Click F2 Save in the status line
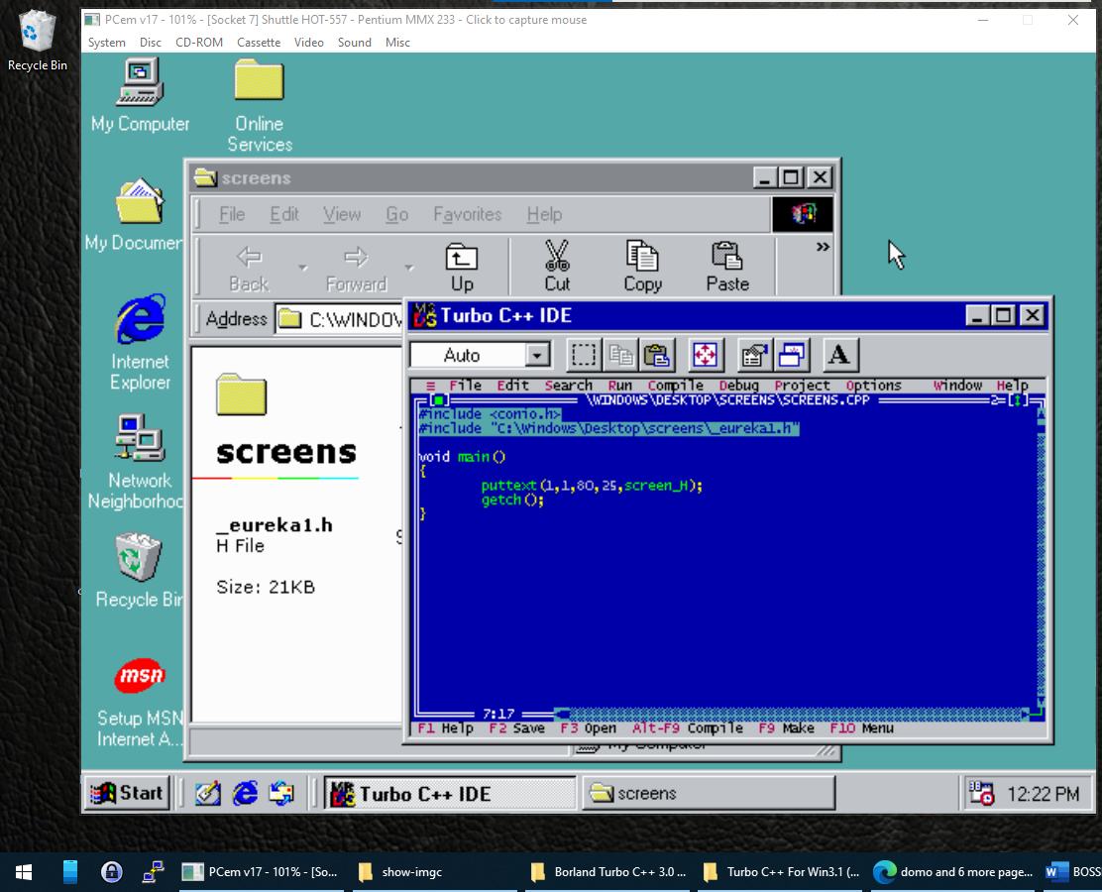Screen dimensions: 1102x892 point(516,728)
